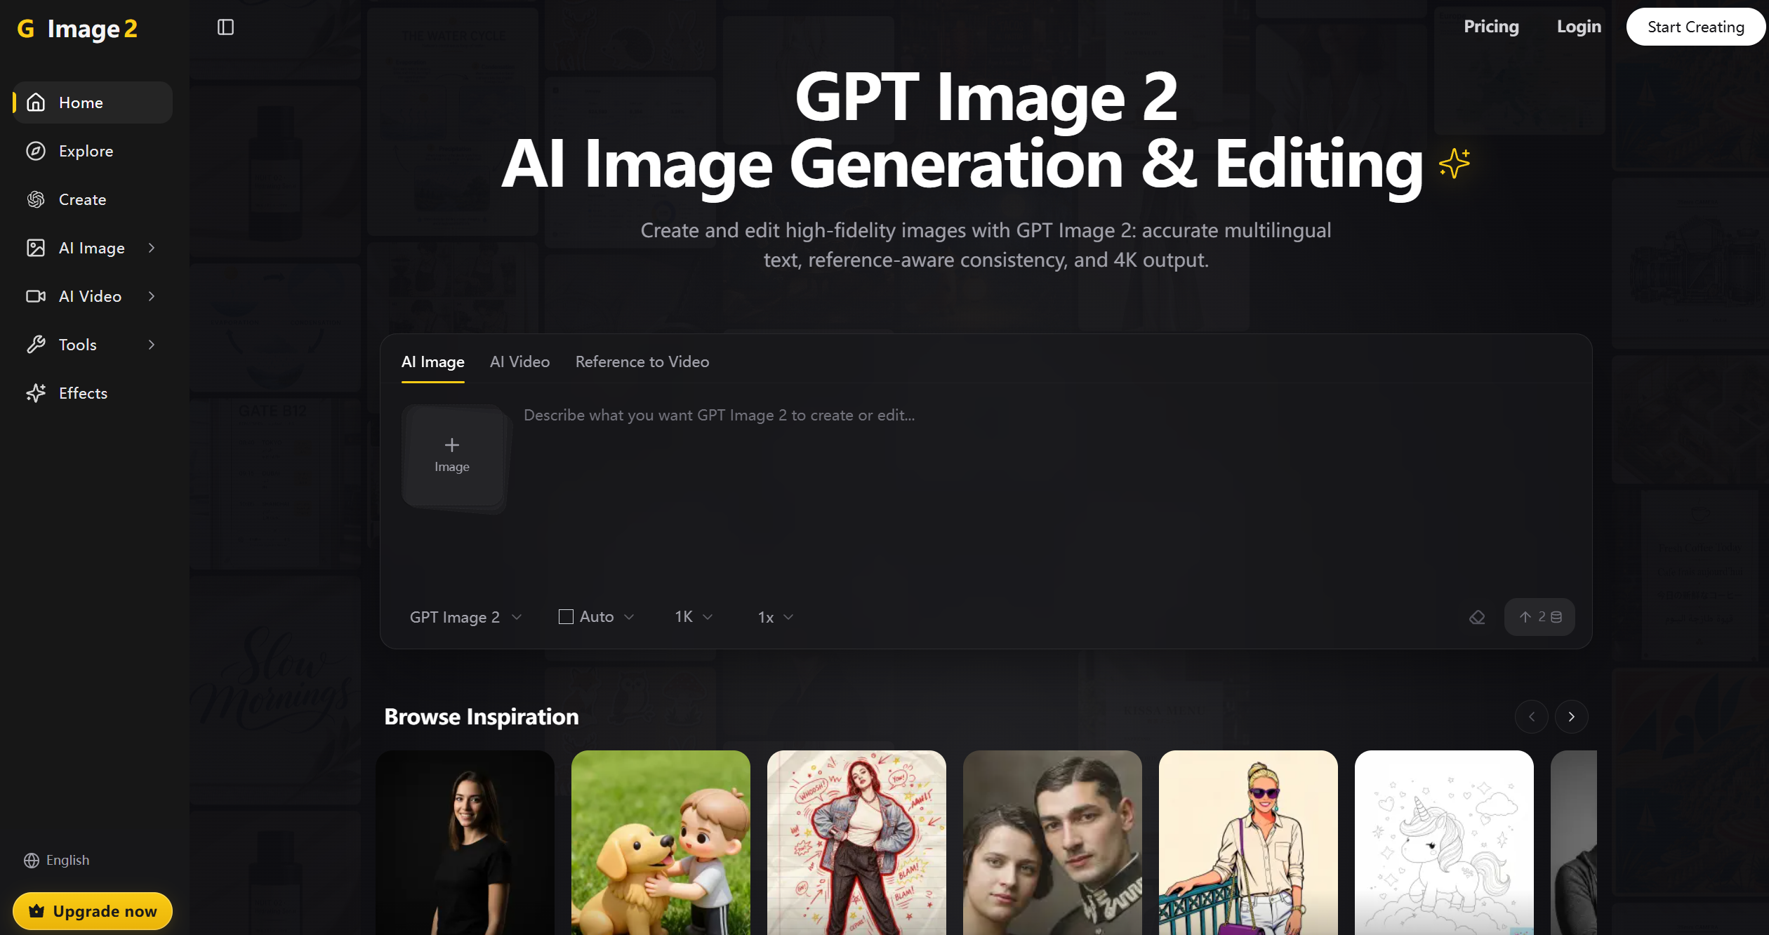This screenshot has width=1769, height=935.
Task: Click the Browse Inspiration heading
Action: point(482,717)
